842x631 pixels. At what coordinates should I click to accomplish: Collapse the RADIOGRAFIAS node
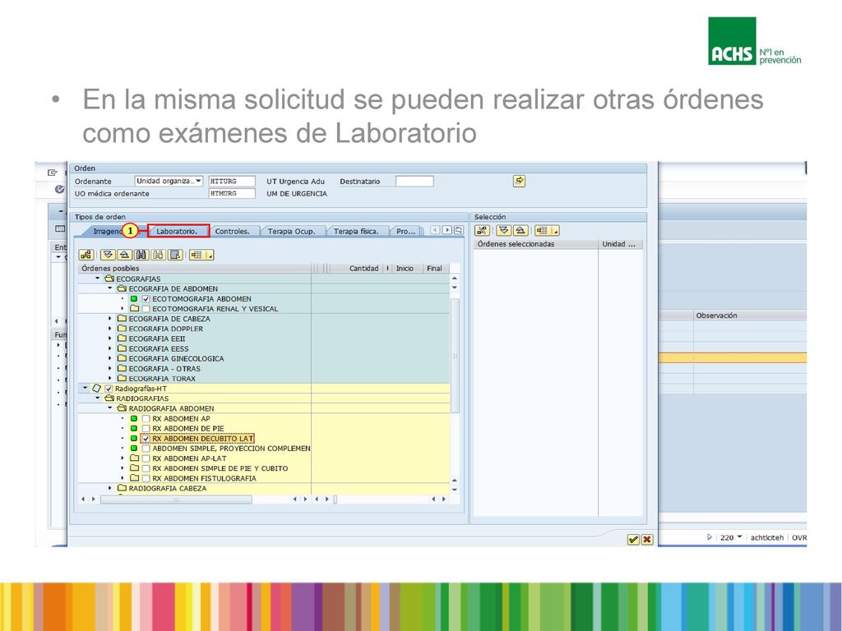[x=98, y=398]
